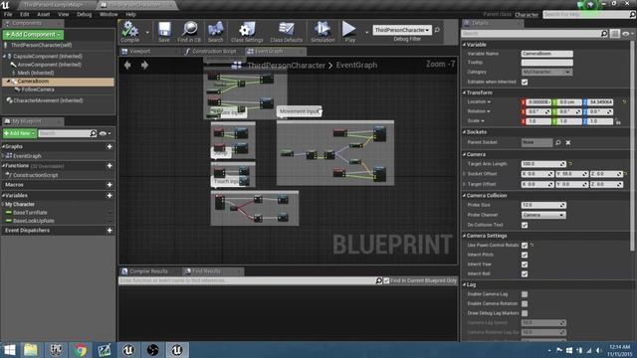Click Target Arm Length value field
This screenshot has height=358, width=637.
tap(543, 163)
